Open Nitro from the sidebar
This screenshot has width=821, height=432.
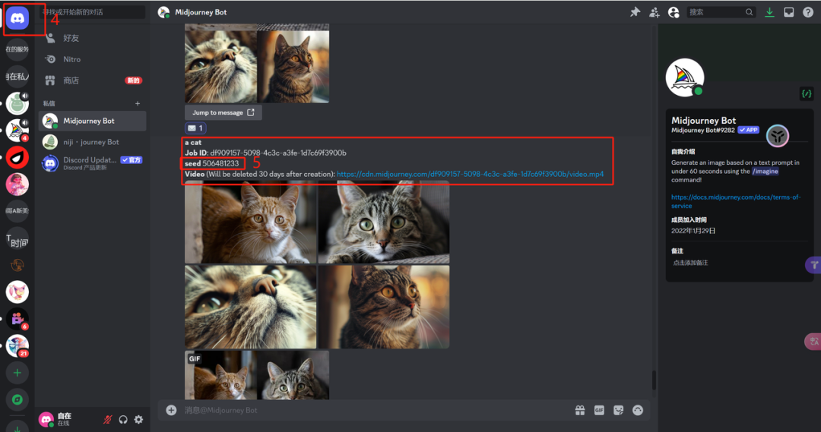click(72, 59)
